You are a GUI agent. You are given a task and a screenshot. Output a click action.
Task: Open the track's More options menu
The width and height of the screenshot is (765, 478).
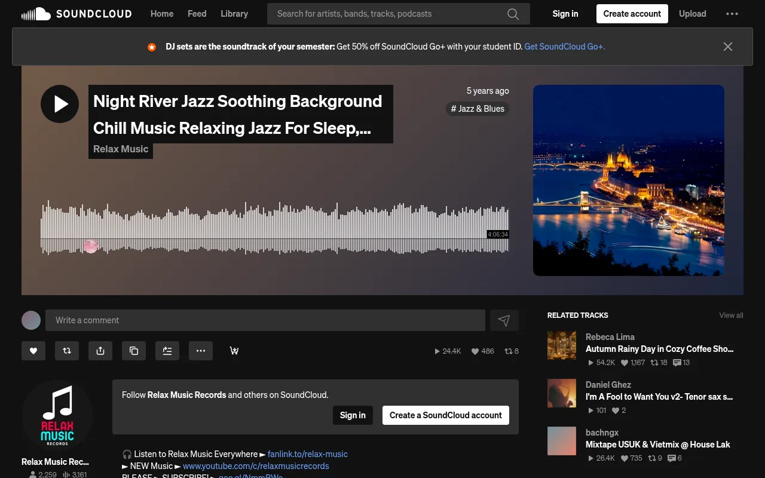pos(201,351)
